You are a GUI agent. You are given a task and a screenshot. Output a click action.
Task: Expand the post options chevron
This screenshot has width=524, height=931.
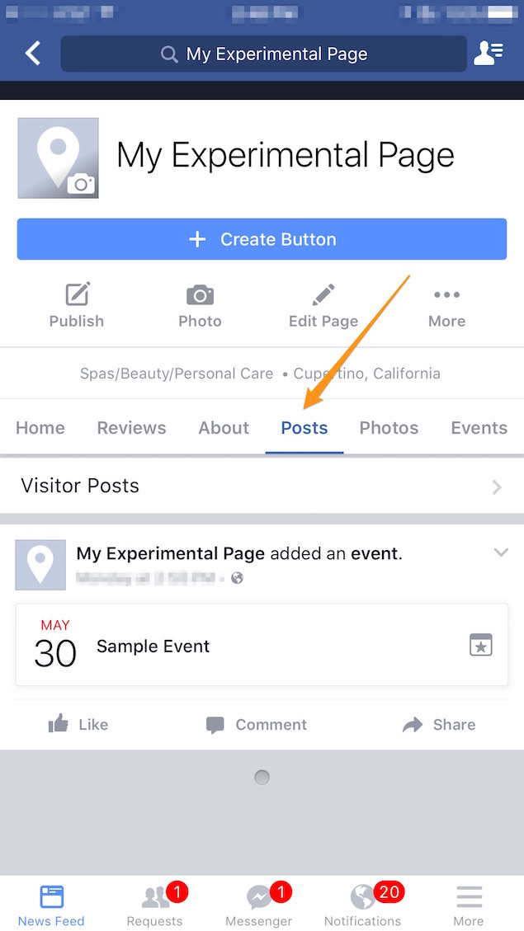point(501,552)
